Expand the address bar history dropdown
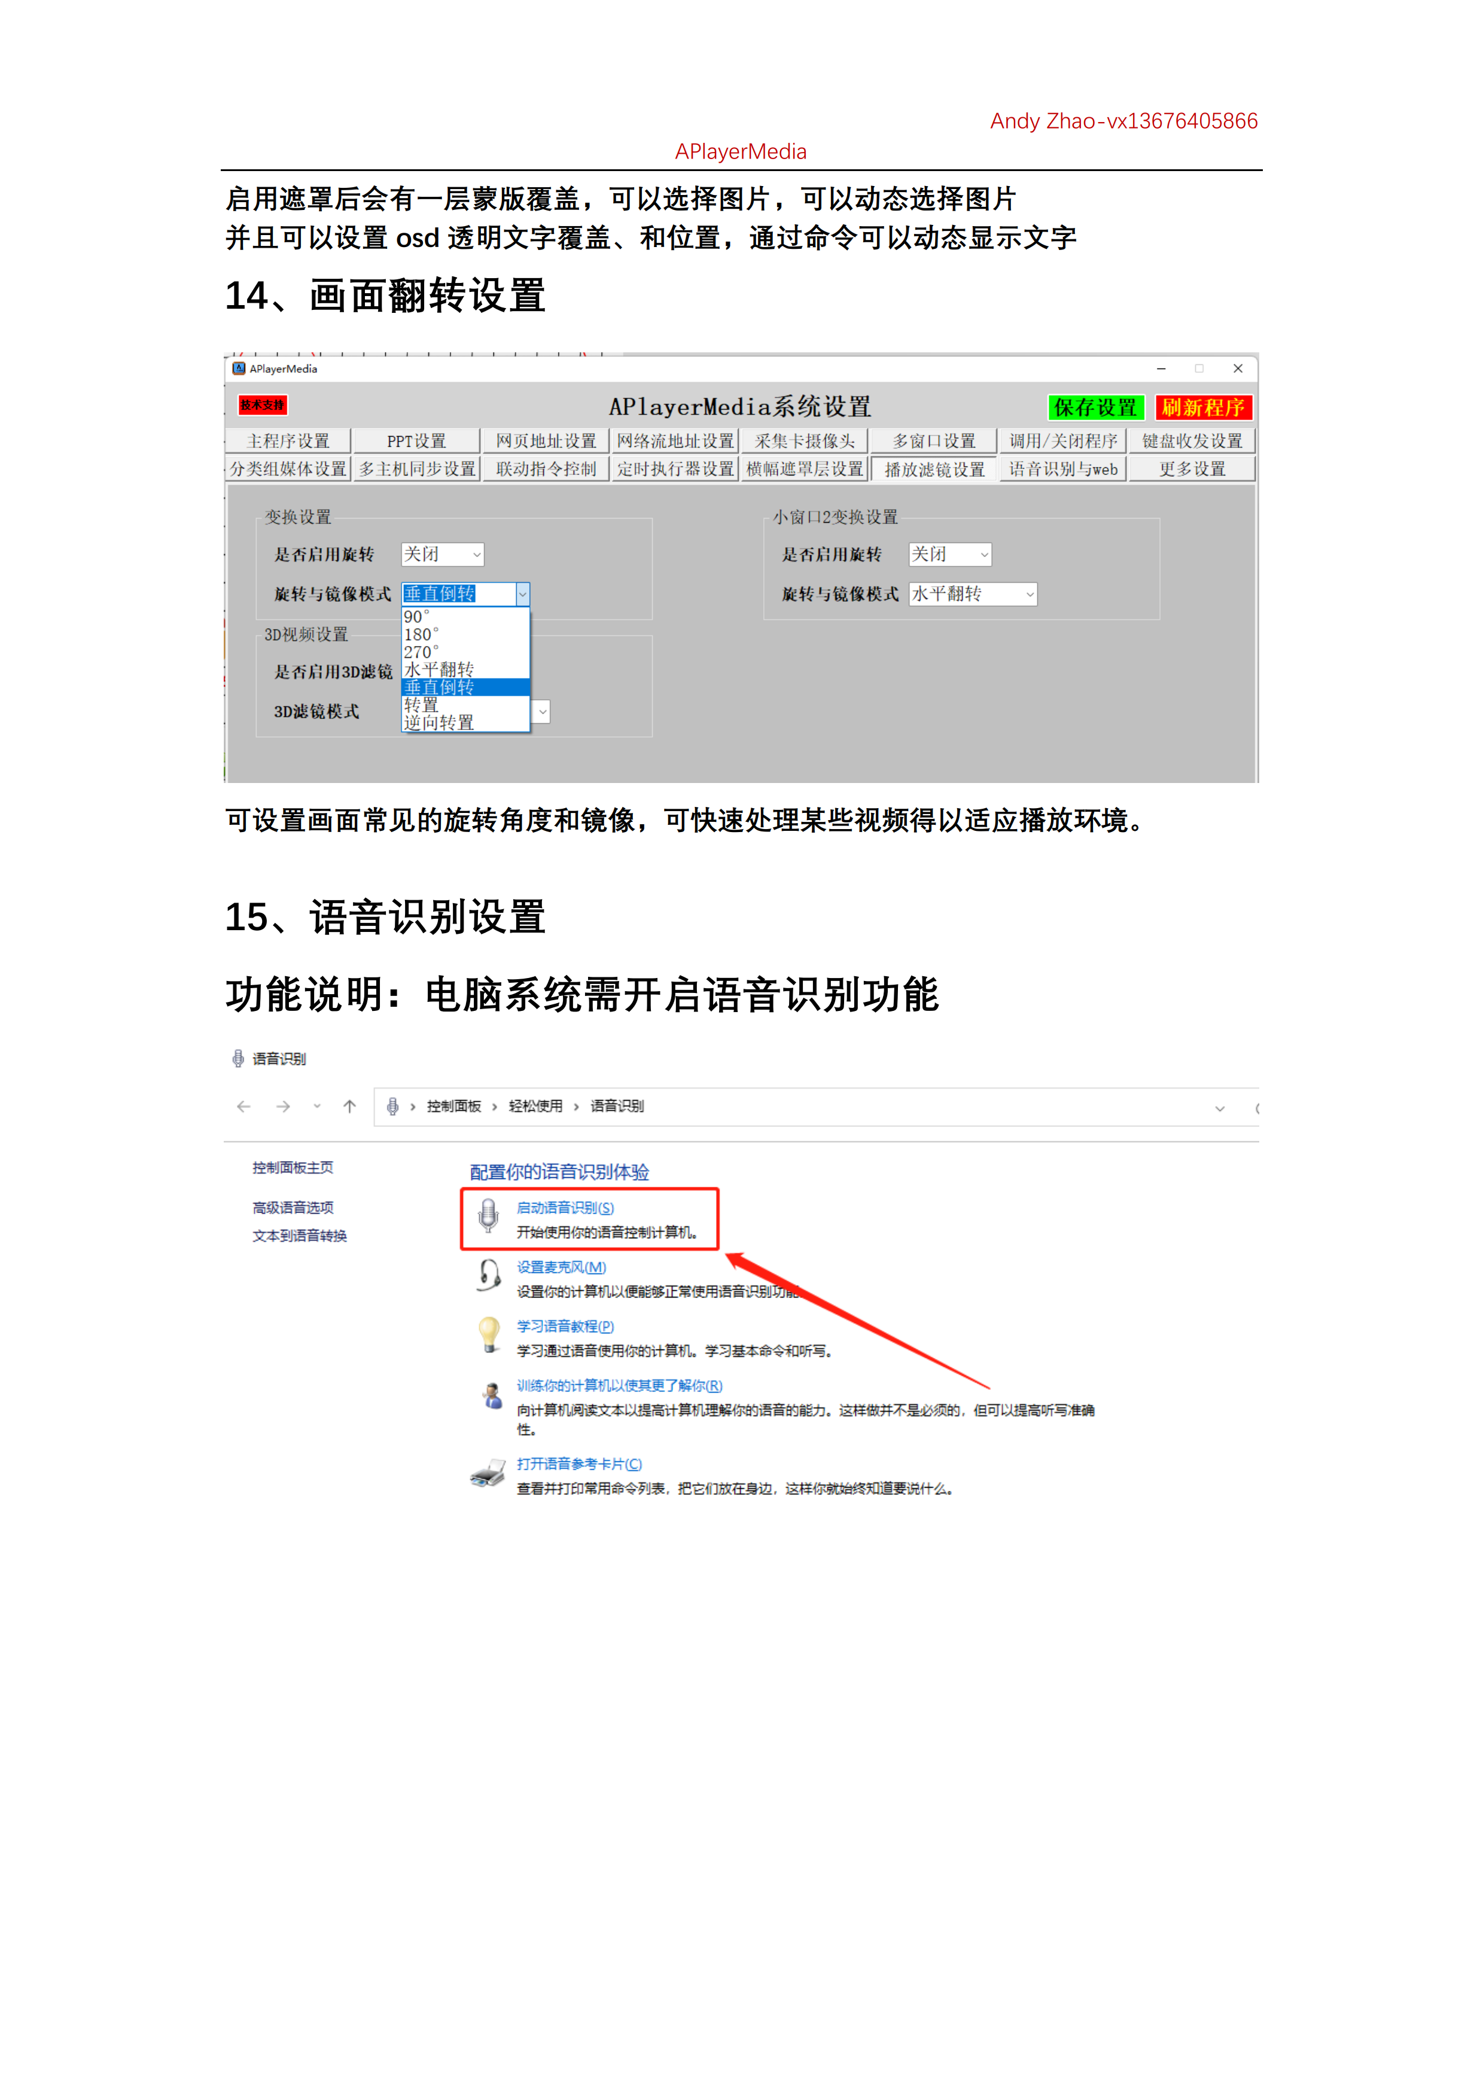 click(1220, 1108)
